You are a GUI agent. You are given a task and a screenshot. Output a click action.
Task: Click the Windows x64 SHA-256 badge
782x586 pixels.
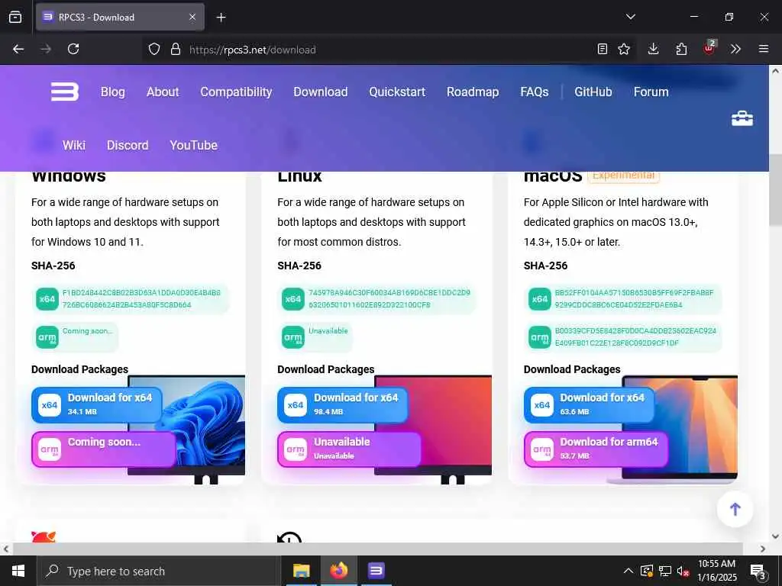[x=47, y=299]
